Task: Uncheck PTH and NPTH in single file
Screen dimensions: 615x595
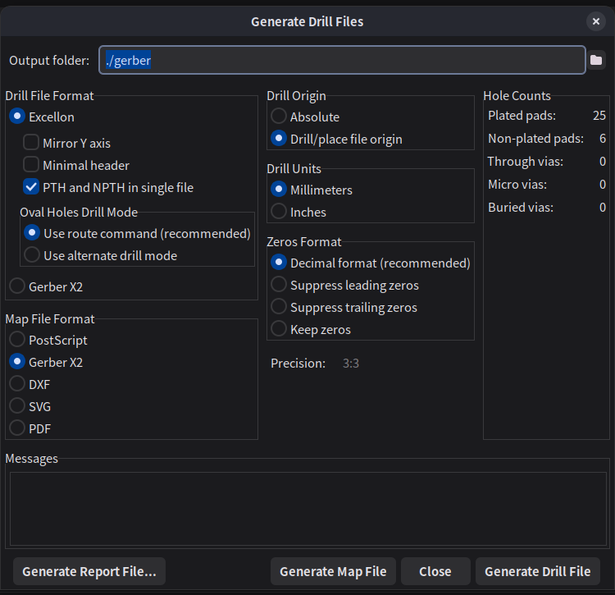Action: [x=31, y=187]
